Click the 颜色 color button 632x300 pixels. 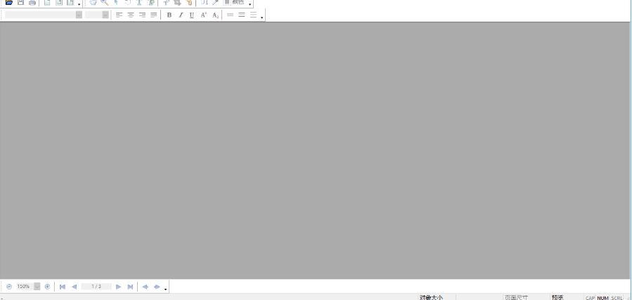234,2
